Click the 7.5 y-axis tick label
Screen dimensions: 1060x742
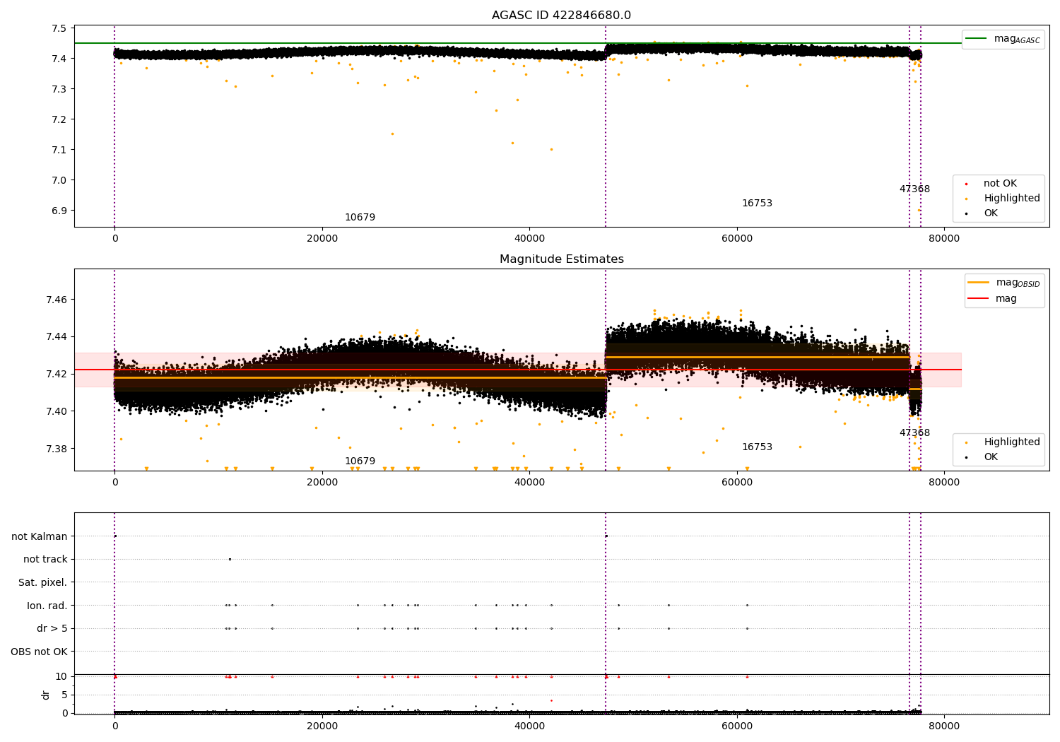click(x=60, y=28)
